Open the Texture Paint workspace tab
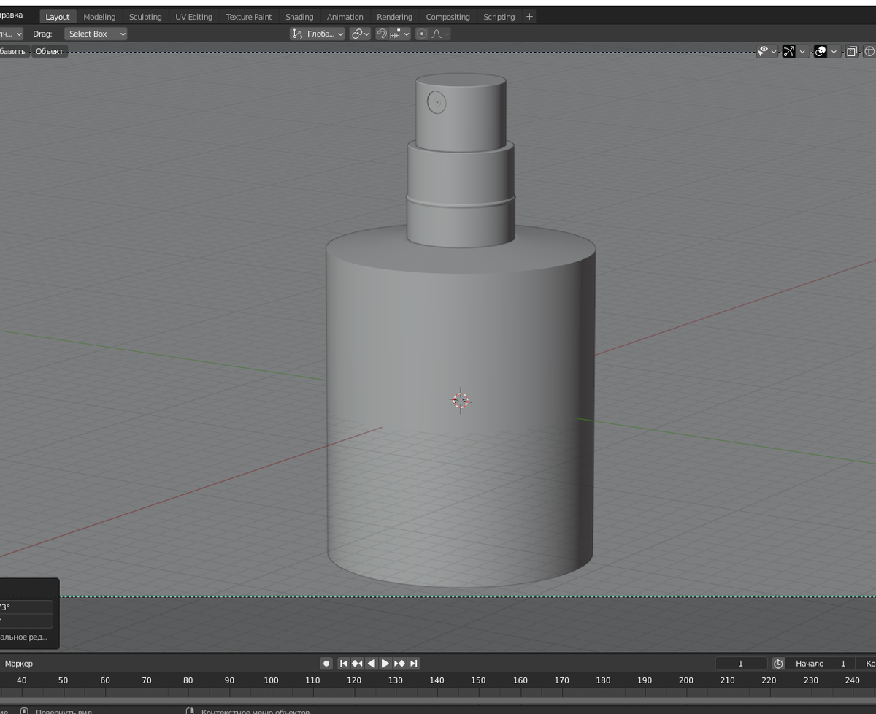 tap(248, 17)
